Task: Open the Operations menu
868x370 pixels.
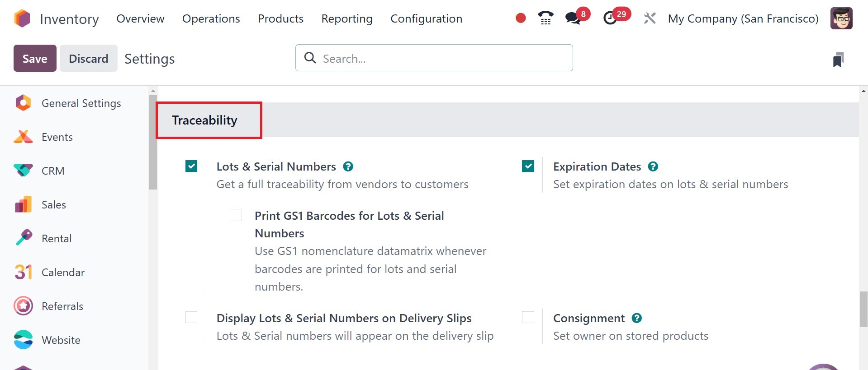Action: coord(211,18)
